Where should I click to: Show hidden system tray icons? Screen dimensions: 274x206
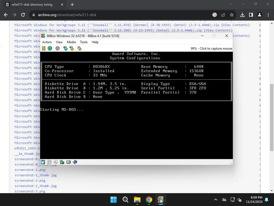tap(216, 200)
